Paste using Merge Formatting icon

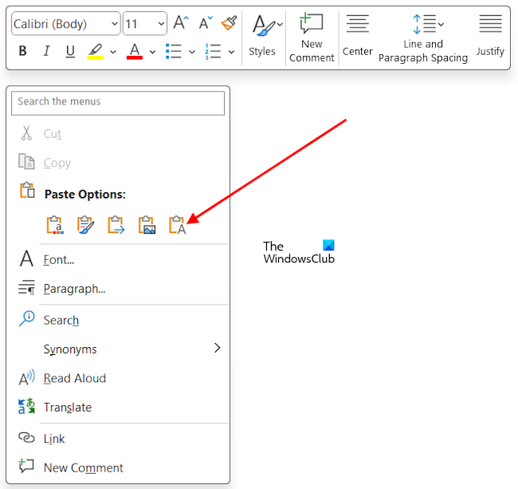point(85,225)
